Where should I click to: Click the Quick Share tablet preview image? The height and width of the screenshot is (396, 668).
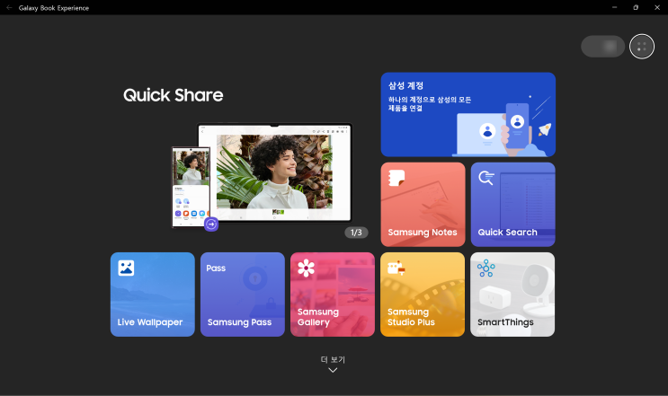[x=275, y=172]
